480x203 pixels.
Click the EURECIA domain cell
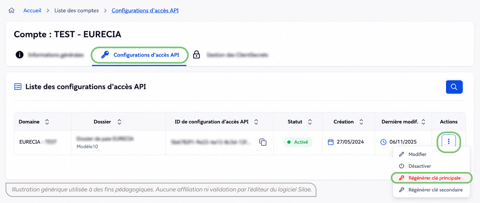(x=43, y=142)
